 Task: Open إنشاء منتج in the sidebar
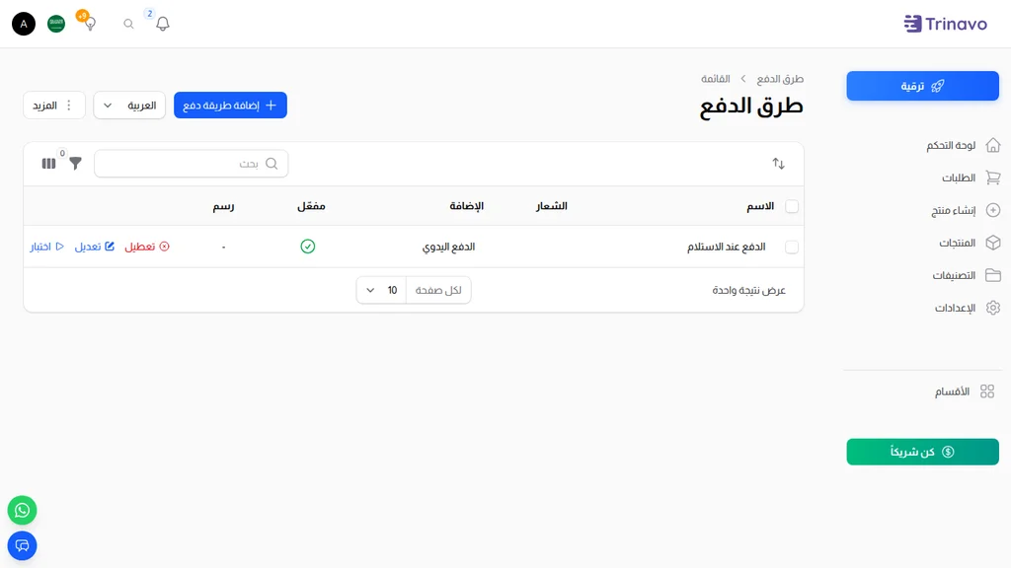(x=954, y=211)
